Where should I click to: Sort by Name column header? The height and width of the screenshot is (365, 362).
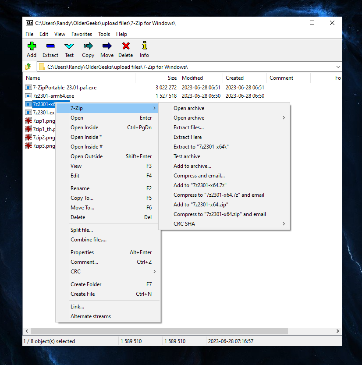coord(79,78)
